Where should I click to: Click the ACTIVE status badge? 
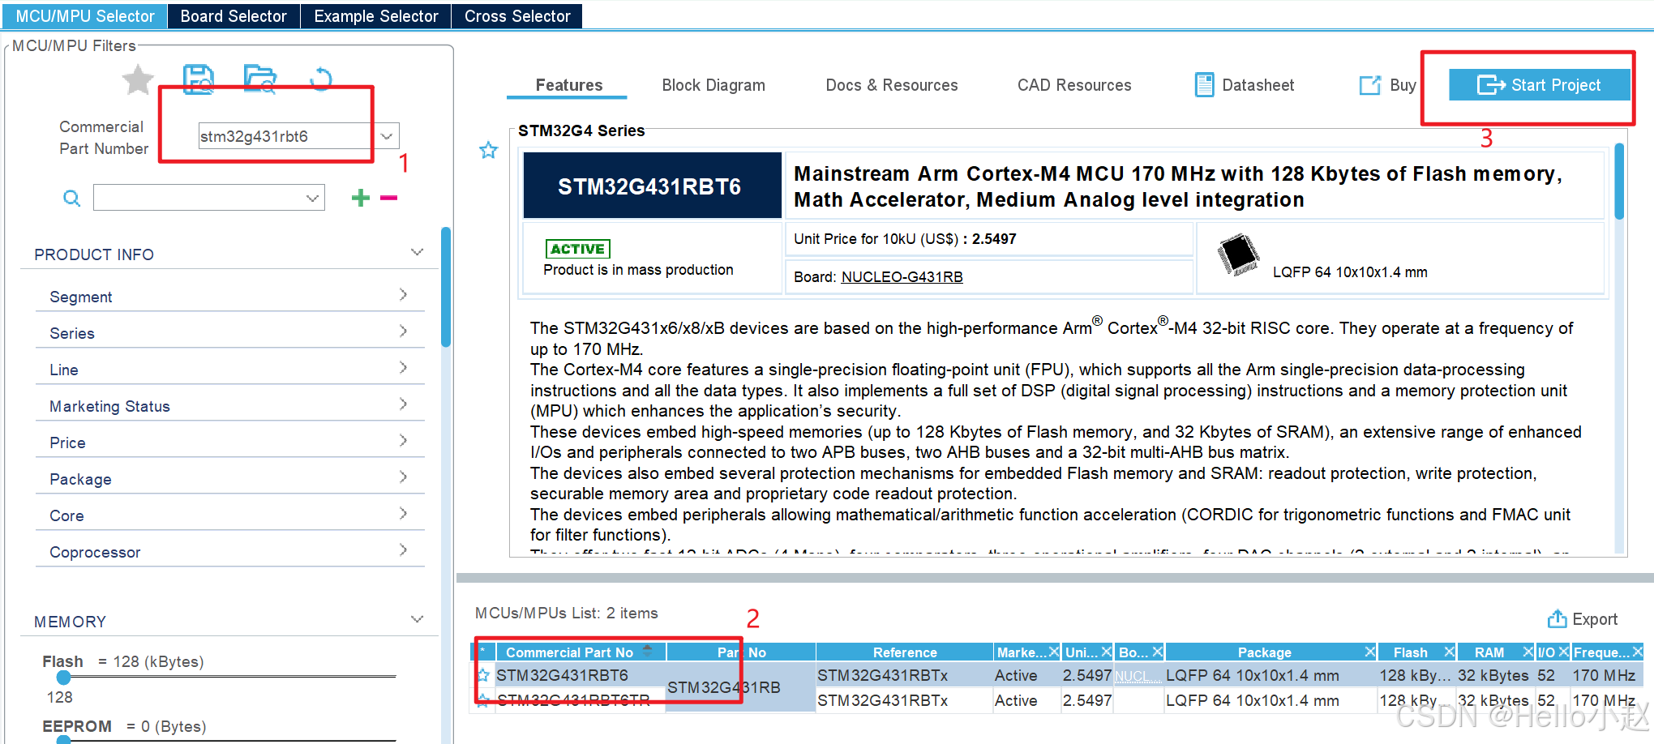(x=577, y=249)
